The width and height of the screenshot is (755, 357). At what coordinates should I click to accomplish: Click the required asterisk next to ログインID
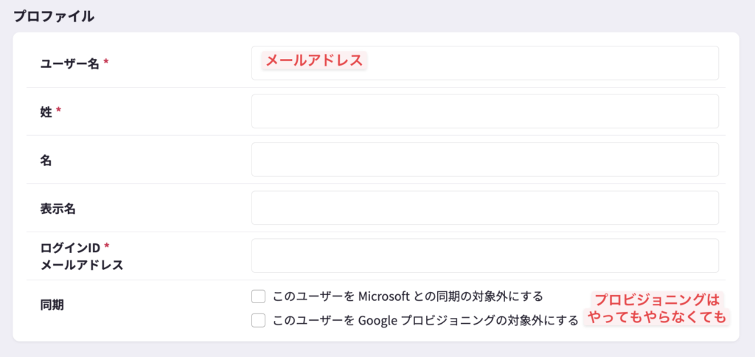[106, 247]
